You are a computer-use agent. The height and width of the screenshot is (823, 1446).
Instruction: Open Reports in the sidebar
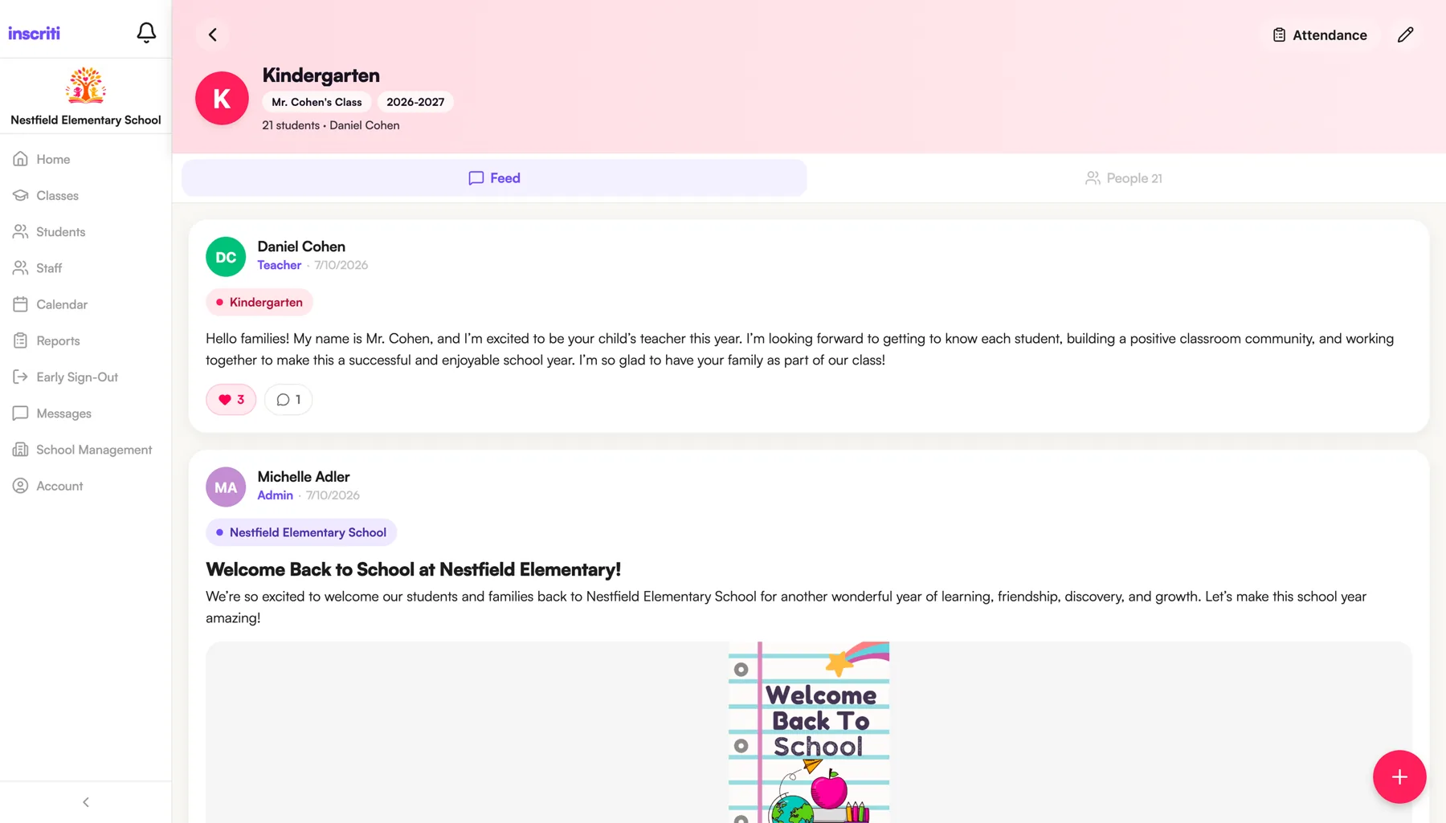tap(86, 340)
